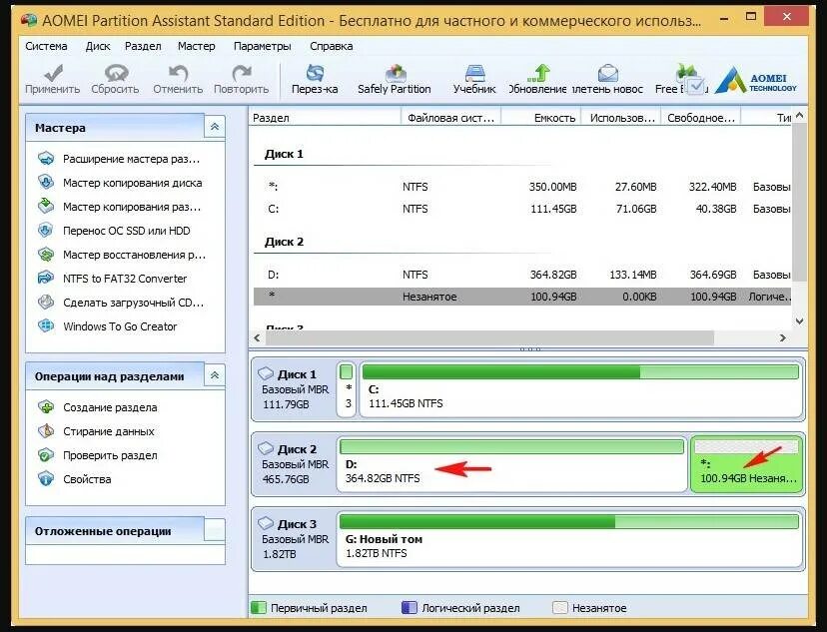This screenshot has width=827, height=632.
Task: Open the Система menu
Action: click(x=46, y=46)
